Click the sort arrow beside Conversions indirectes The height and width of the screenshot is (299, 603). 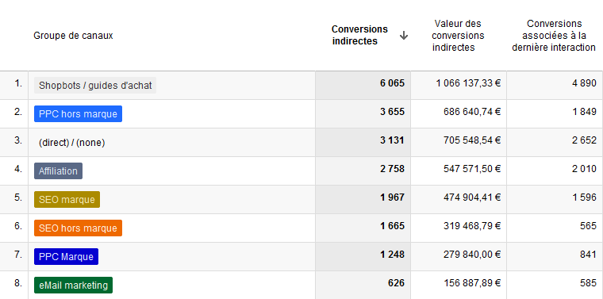pyautogui.click(x=403, y=36)
